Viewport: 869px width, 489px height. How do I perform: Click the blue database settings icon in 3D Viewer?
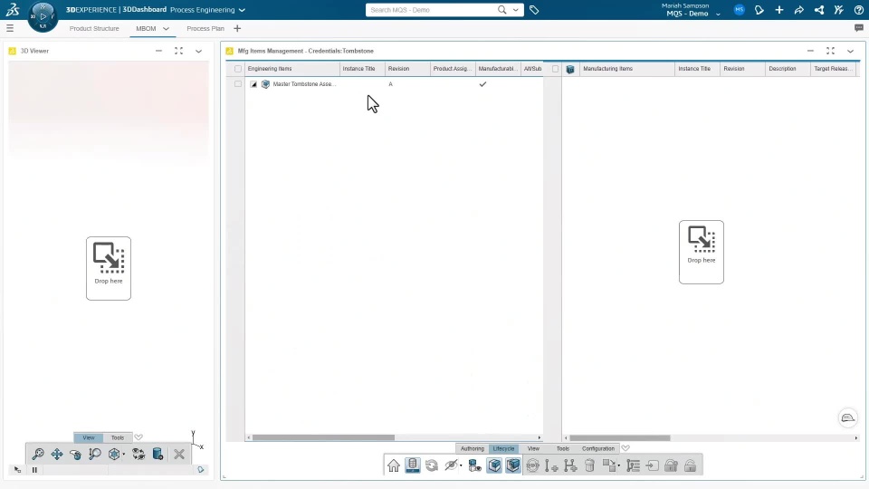[158, 454]
